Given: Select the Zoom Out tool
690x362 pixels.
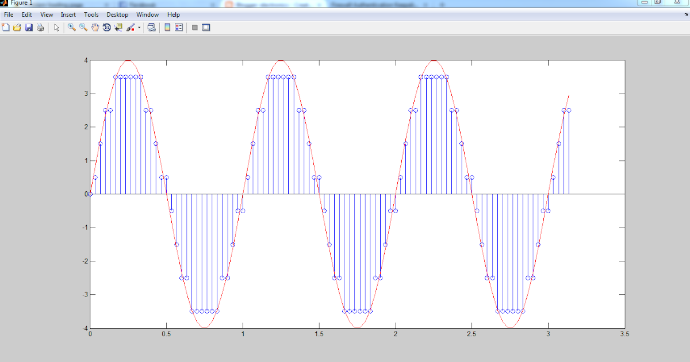Looking at the screenshot, I should coord(82,27).
